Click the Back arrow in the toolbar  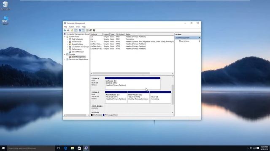click(x=65, y=30)
